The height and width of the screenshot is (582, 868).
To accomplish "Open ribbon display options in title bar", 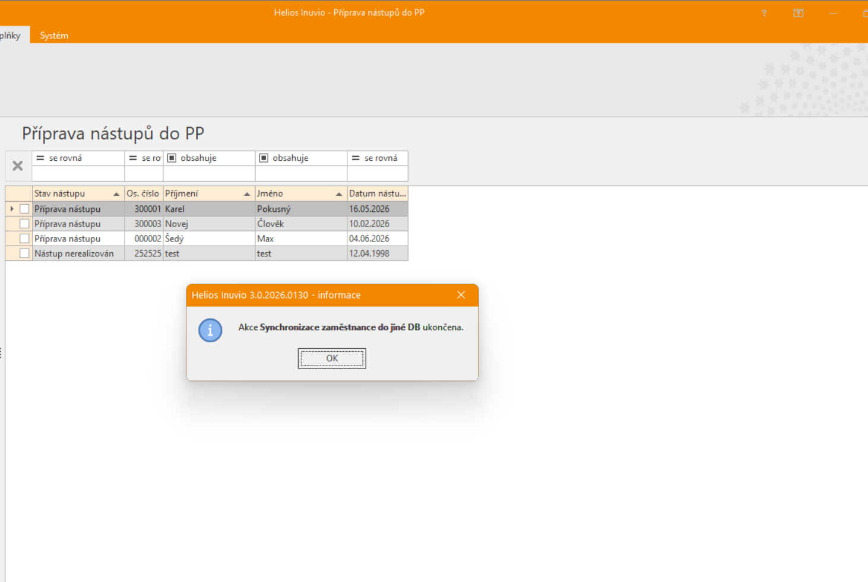I will click(x=799, y=13).
